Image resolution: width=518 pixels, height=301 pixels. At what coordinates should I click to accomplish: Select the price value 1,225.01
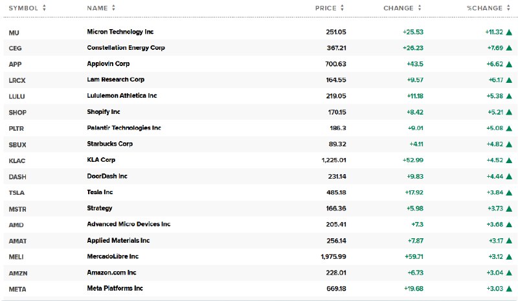(333, 161)
